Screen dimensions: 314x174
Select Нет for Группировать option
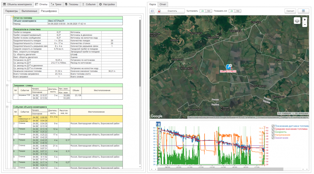(209, 11)
